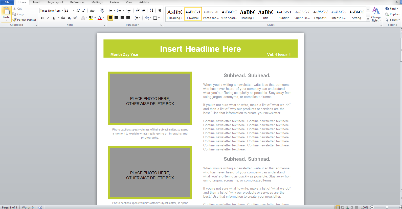Toggle Center alignment
This screenshot has width=402, height=209.
tap(116, 18)
